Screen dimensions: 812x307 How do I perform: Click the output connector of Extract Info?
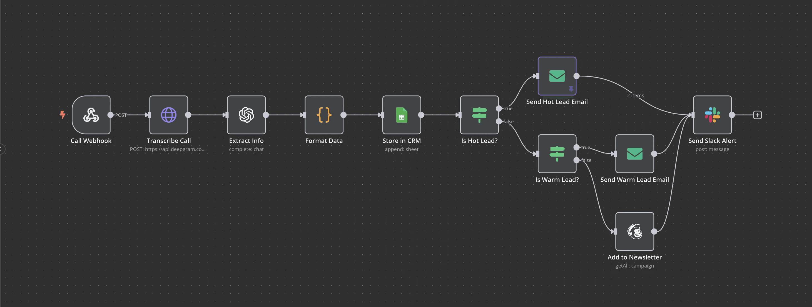pos(266,115)
